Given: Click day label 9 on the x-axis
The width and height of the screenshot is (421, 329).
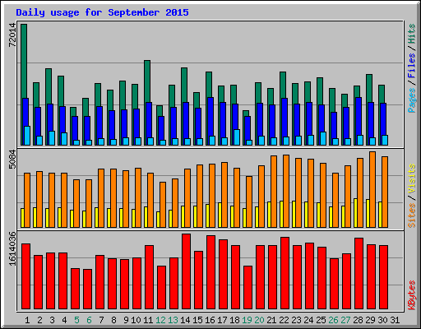Looking at the screenshot, I should coord(126,320).
